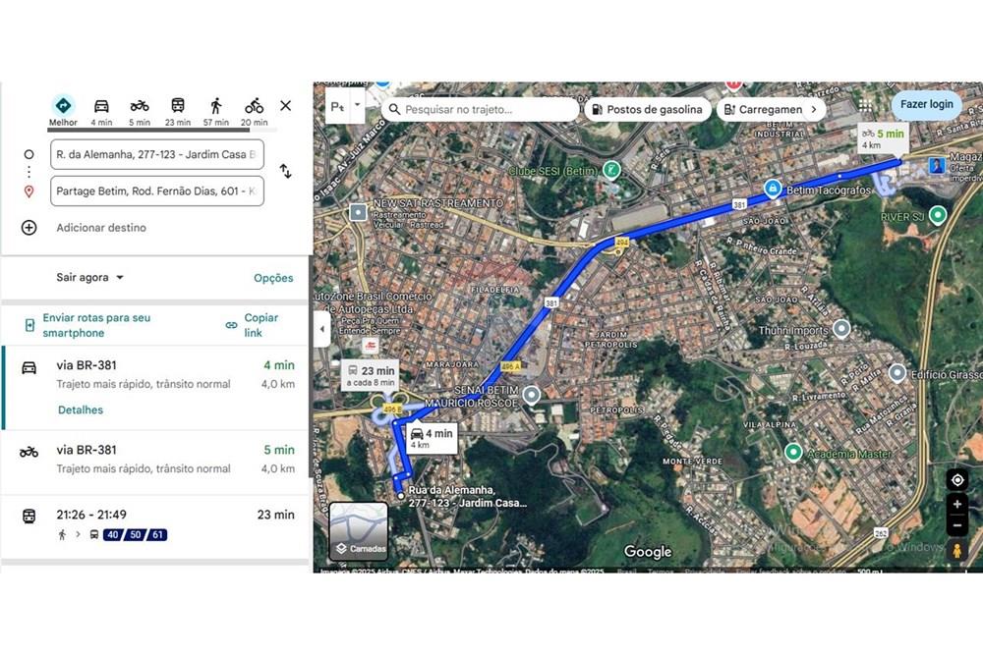Select the motorcycle travel mode icon

(x=140, y=107)
